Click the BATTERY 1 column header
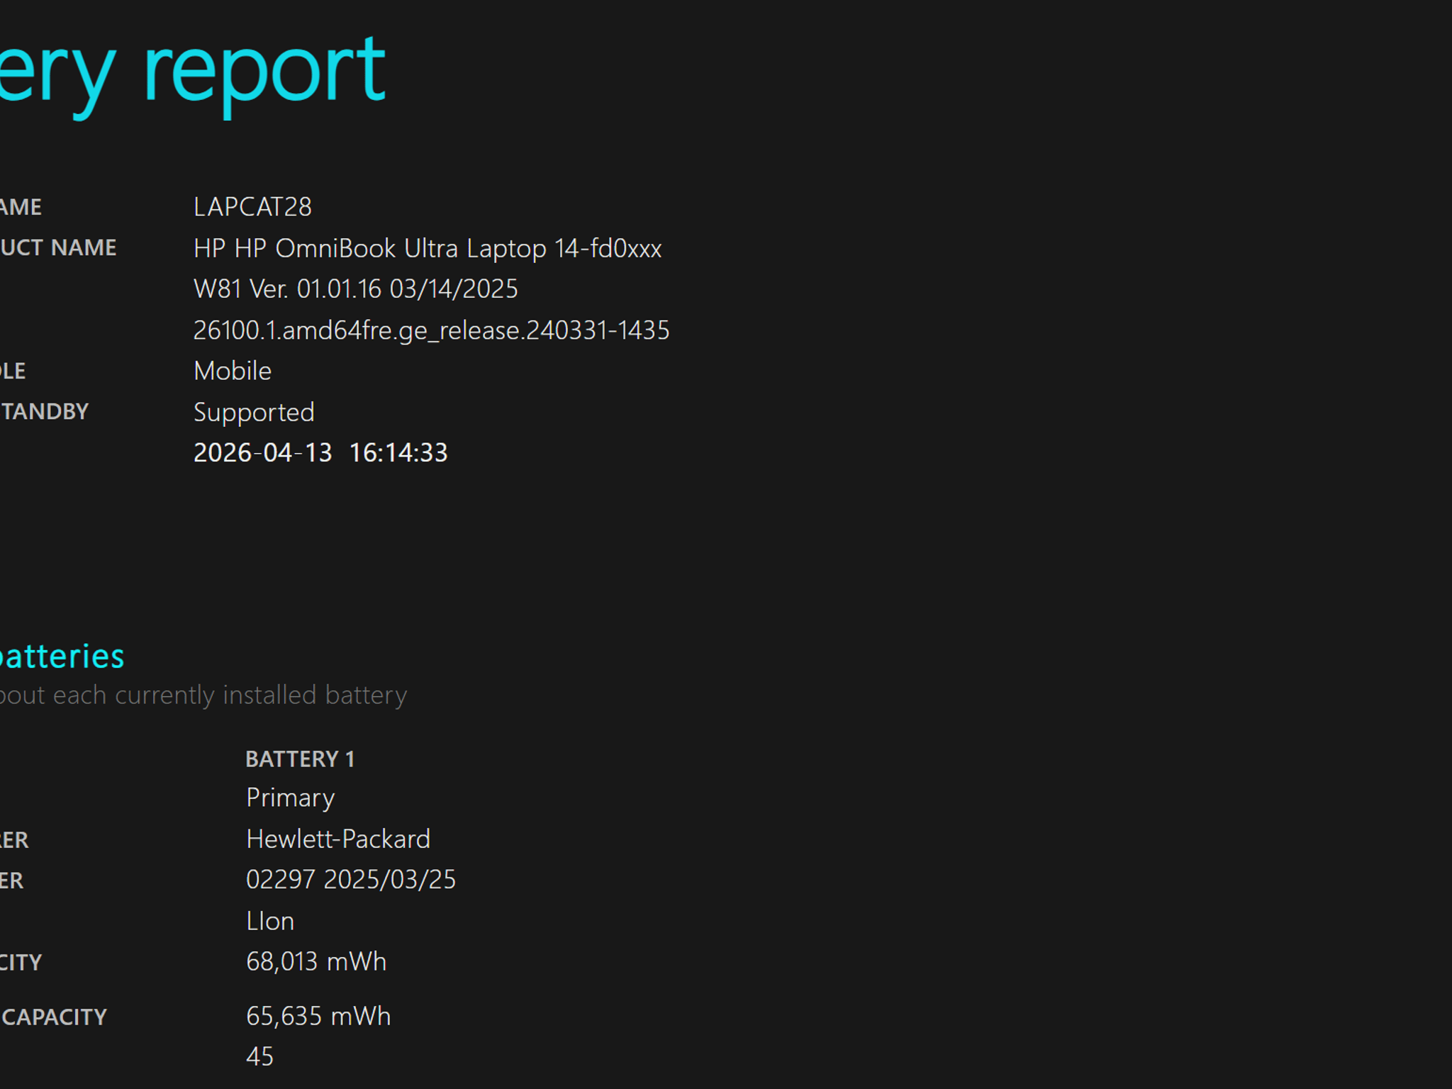This screenshot has width=1452, height=1089. 300,759
